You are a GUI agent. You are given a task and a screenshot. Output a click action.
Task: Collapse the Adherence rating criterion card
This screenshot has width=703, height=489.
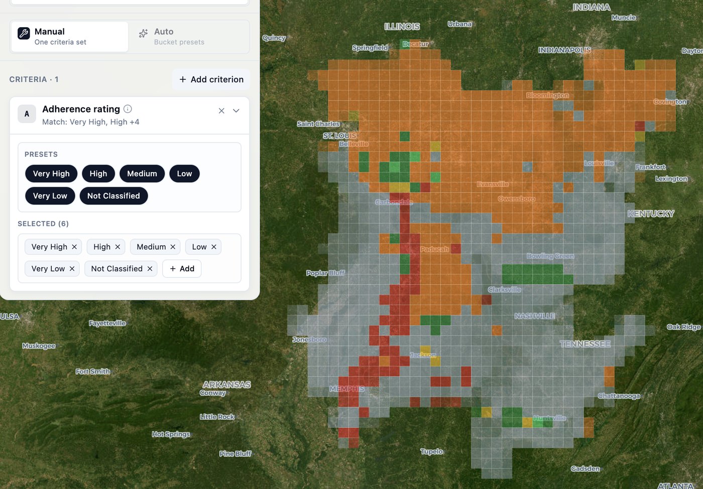click(236, 110)
